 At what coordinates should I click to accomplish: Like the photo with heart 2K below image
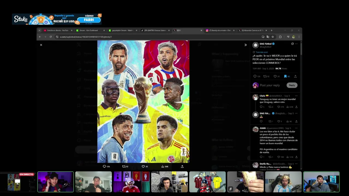[x=145, y=166]
